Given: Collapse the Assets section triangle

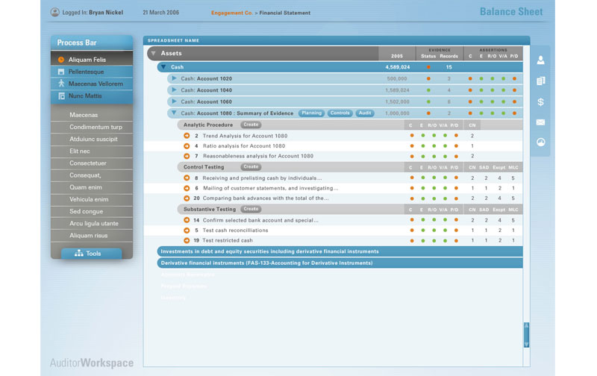Looking at the screenshot, I should pyautogui.click(x=153, y=54).
